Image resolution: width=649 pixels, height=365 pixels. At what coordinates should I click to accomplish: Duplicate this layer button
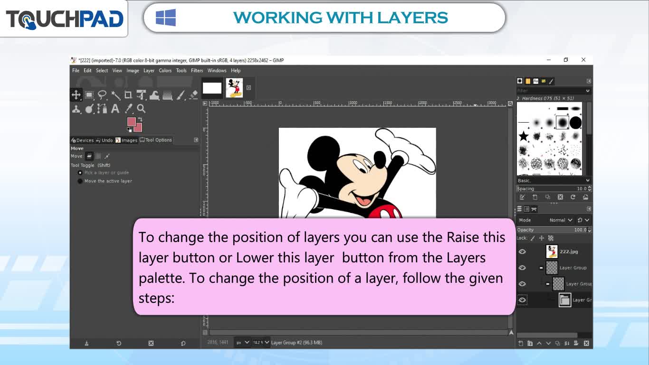tap(558, 343)
